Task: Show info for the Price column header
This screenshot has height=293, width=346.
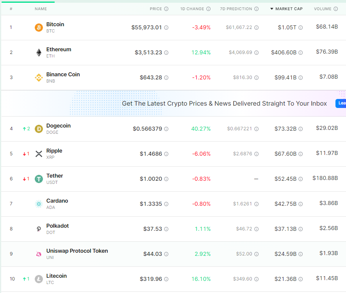Action: click(166, 9)
